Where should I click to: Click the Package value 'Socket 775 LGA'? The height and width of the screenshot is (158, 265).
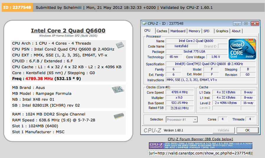point(196,51)
